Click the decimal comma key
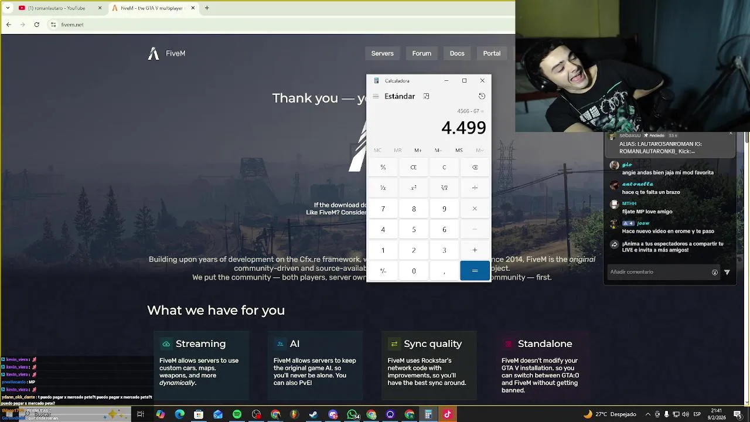This screenshot has width=750, height=422. pyautogui.click(x=444, y=271)
